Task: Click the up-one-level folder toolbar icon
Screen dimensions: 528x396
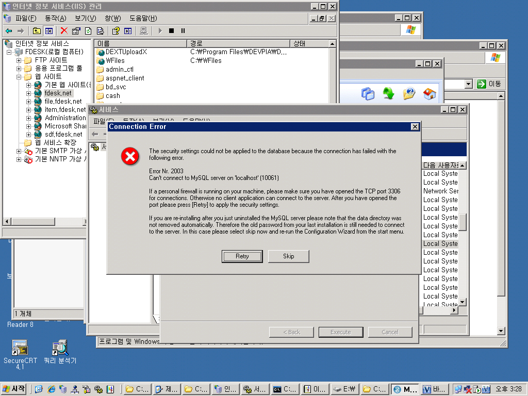Action: [37, 31]
